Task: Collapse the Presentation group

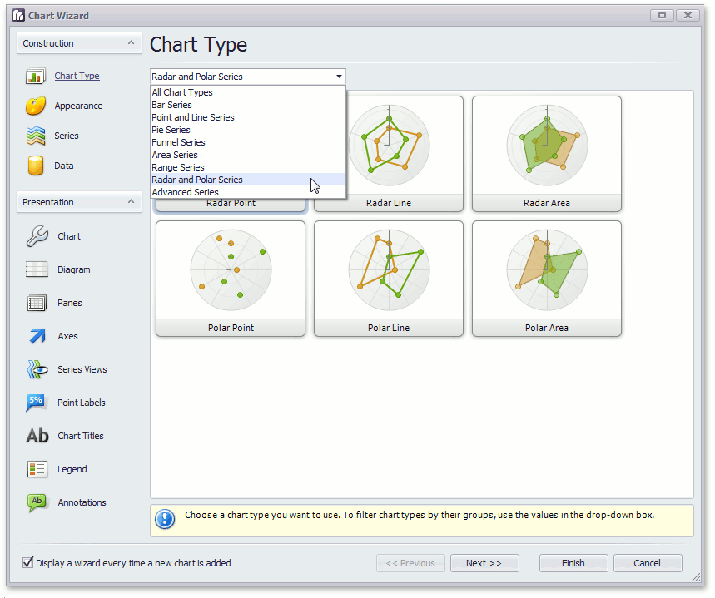Action: tap(130, 202)
